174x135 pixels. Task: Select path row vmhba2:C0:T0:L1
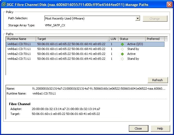[x=85, y=54]
